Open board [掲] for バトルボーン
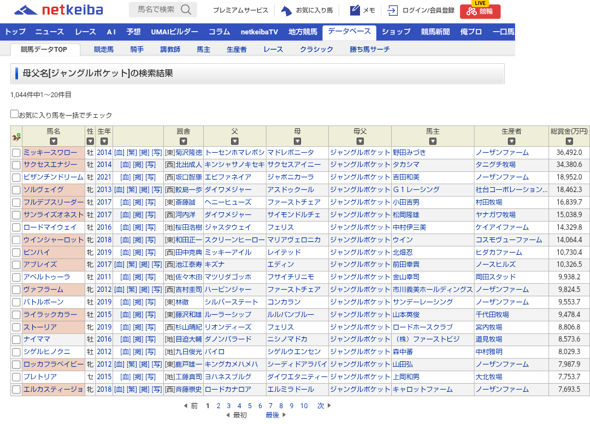The image size is (590, 424). click(138, 302)
